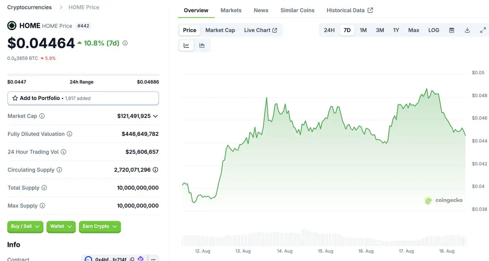Click the purple wallet icon by contract
The image size is (489, 261).
click(141, 259)
